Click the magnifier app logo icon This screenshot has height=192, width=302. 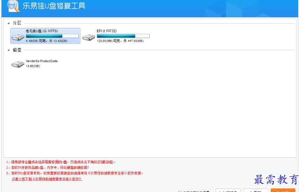tap(13, 6)
